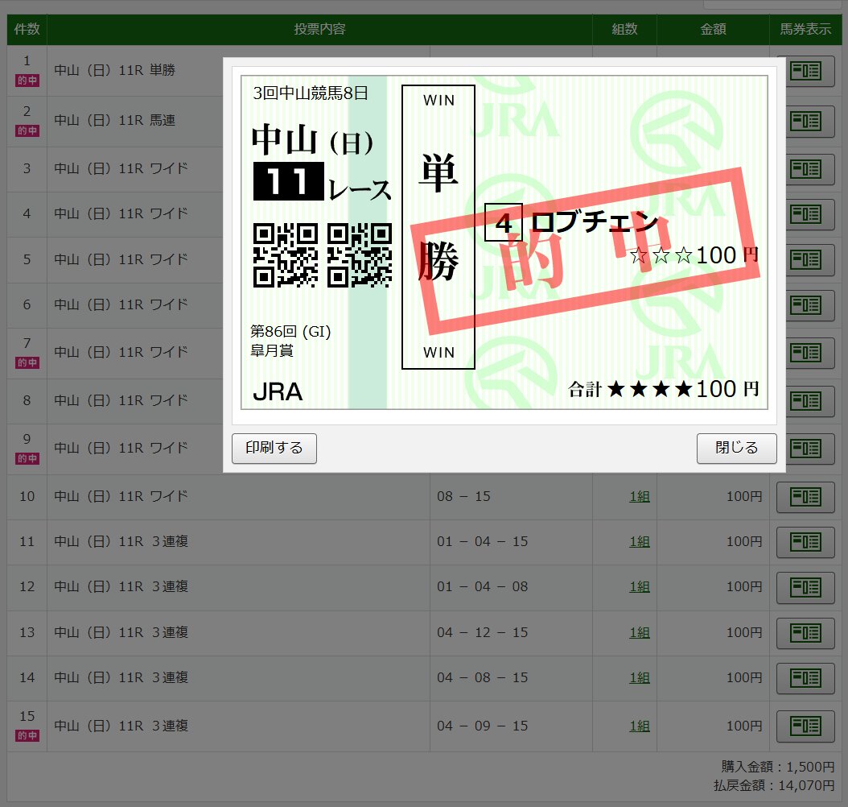View ticket for row 14 3連複 04-08-15
The width and height of the screenshot is (848, 807).
pos(806,678)
